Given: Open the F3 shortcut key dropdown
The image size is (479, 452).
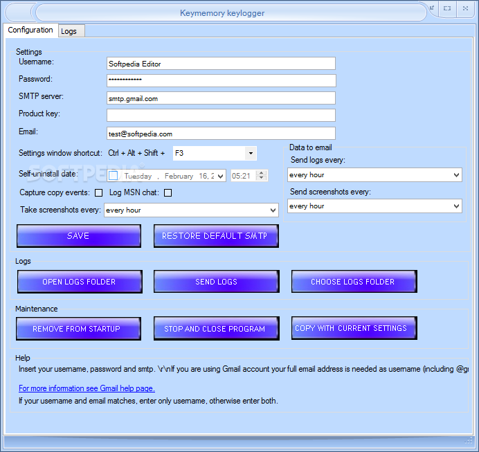Looking at the screenshot, I should (251, 153).
